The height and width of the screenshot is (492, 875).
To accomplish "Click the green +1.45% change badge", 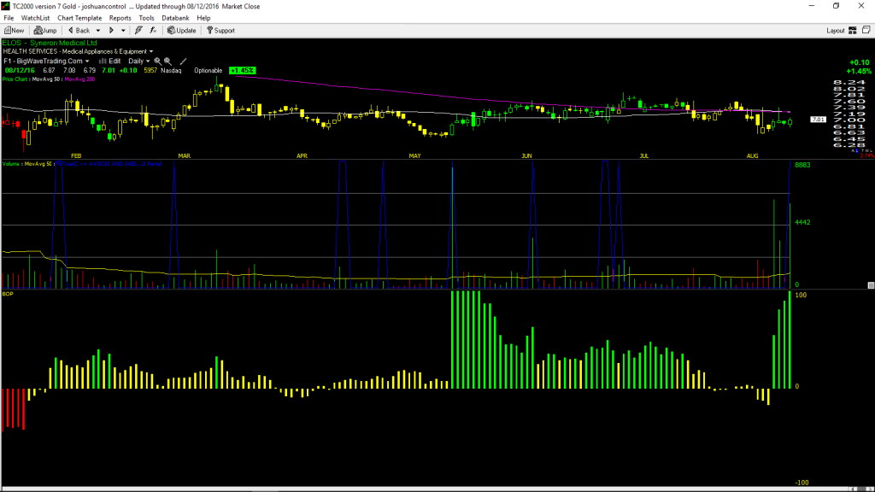I will (x=242, y=71).
